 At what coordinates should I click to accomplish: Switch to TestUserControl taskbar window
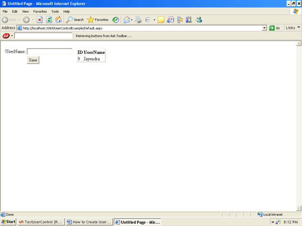click(41, 222)
